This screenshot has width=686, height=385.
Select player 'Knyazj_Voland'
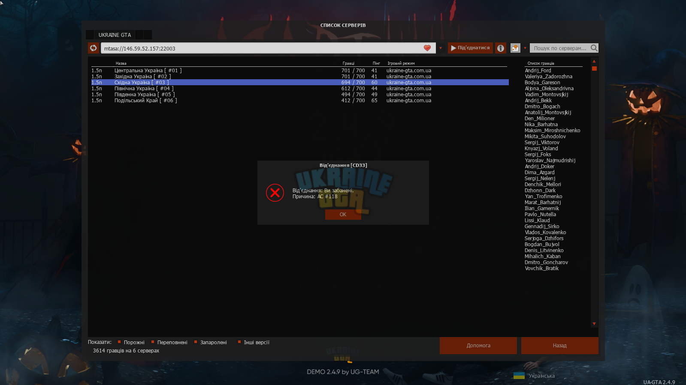click(x=541, y=148)
